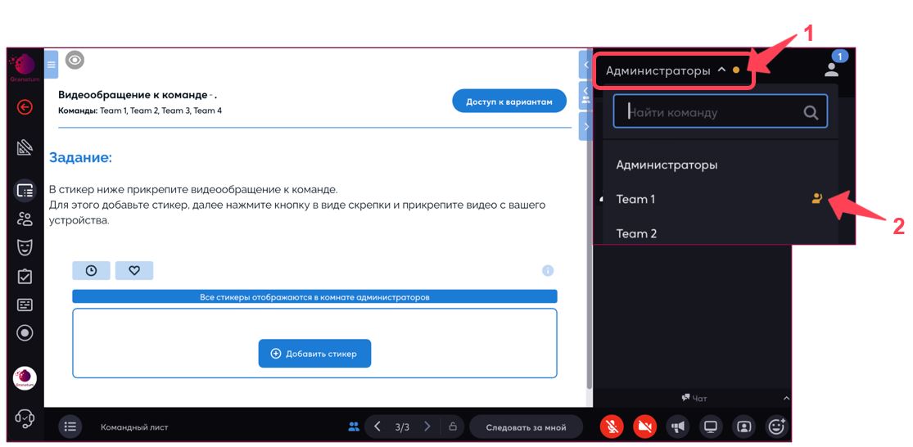
Task: Select Team 2 in the team list
Action: pos(636,233)
